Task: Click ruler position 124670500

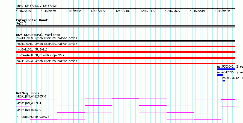Action: 173,11
